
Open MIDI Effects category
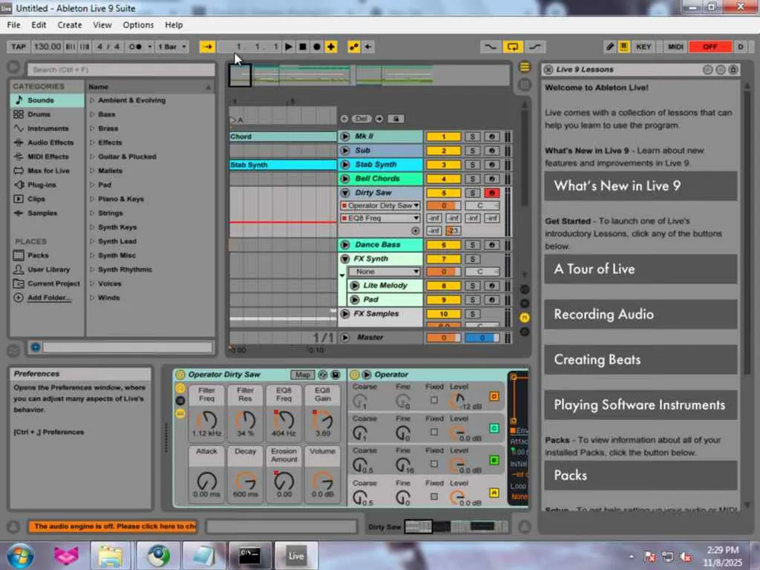pos(47,157)
